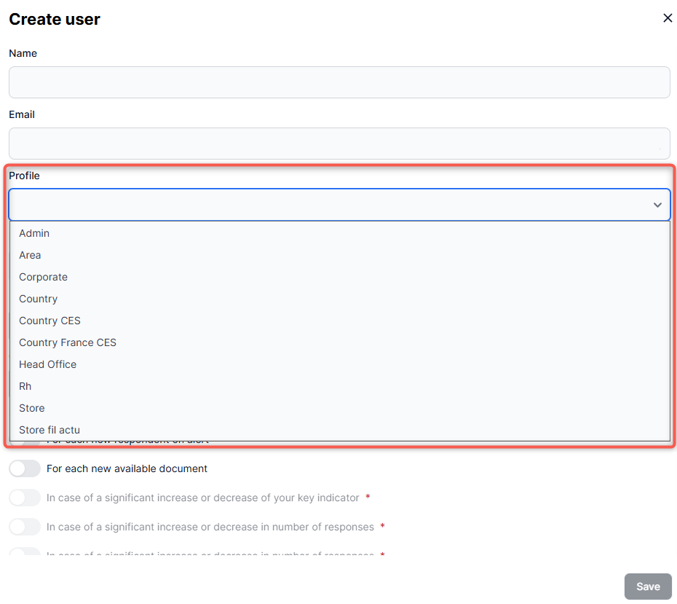The width and height of the screenshot is (677, 604).
Task: Select the Rh profile option
Action: coord(25,386)
